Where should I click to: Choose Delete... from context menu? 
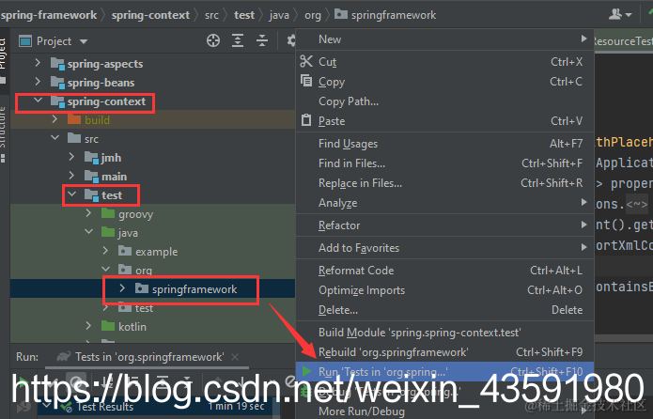point(444,310)
